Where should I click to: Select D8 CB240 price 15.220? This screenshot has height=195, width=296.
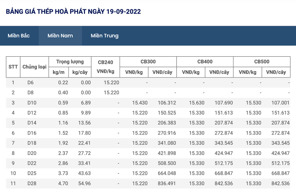click(111, 93)
